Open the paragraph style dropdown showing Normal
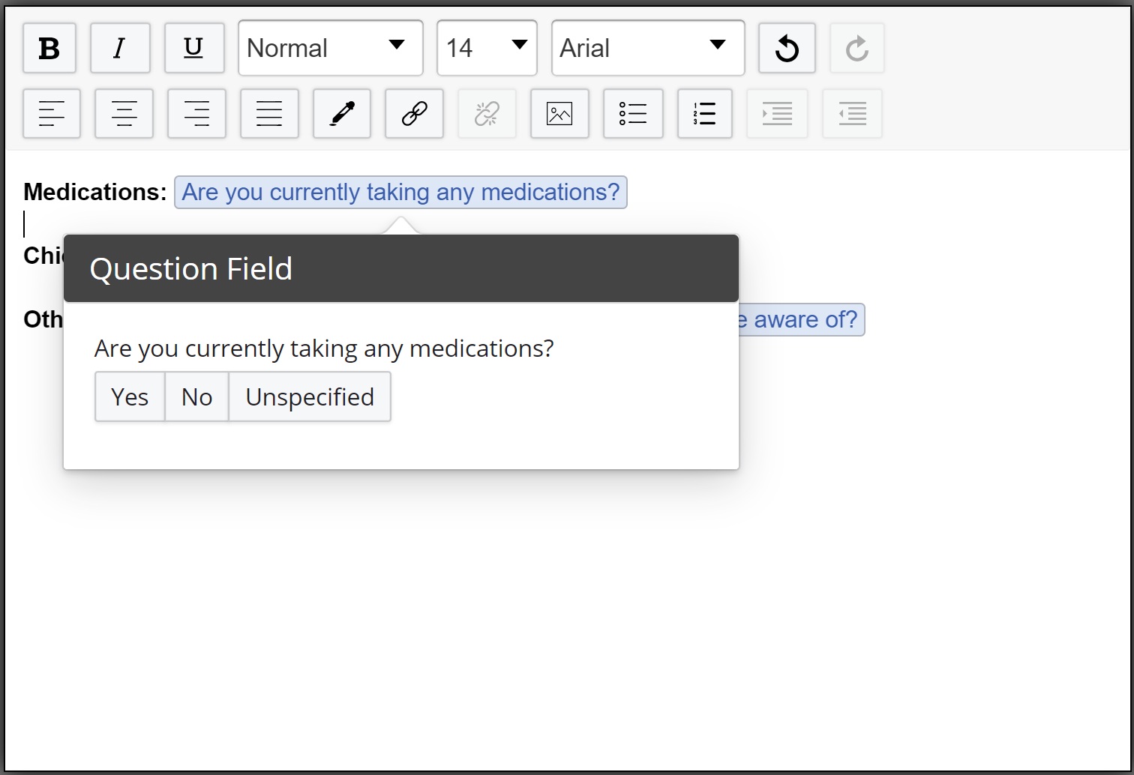 tap(330, 48)
